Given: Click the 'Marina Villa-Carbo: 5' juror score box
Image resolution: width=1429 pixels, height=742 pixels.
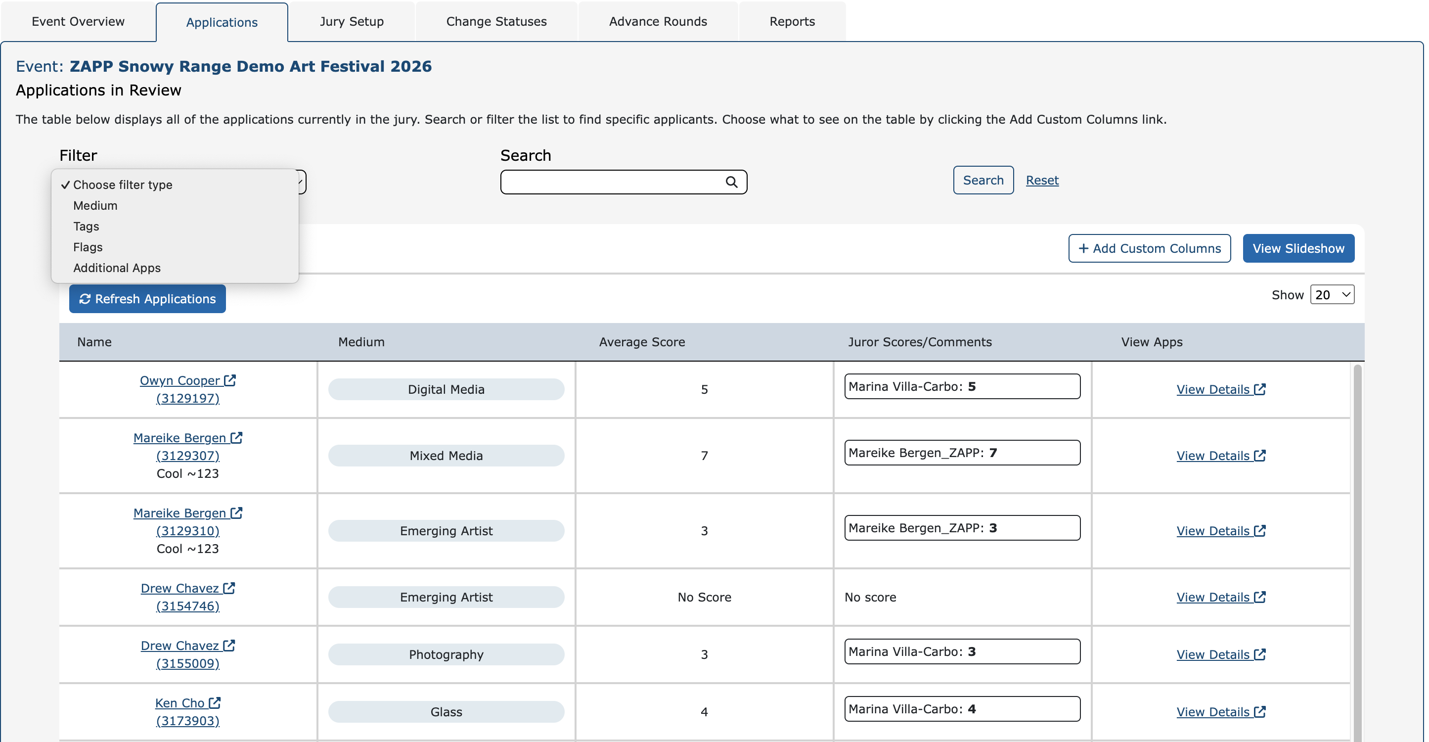Looking at the screenshot, I should click(x=962, y=386).
